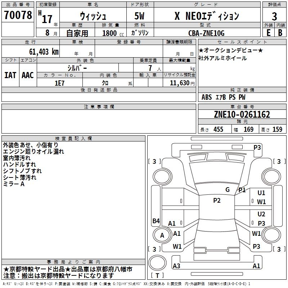Click mileage 61,403 km
Viewport: 288px width, 288px height.
click(x=44, y=51)
